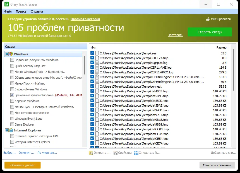Click the По умолчан... link
This screenshot has width=240, height=173.
[x=47, y=153]
